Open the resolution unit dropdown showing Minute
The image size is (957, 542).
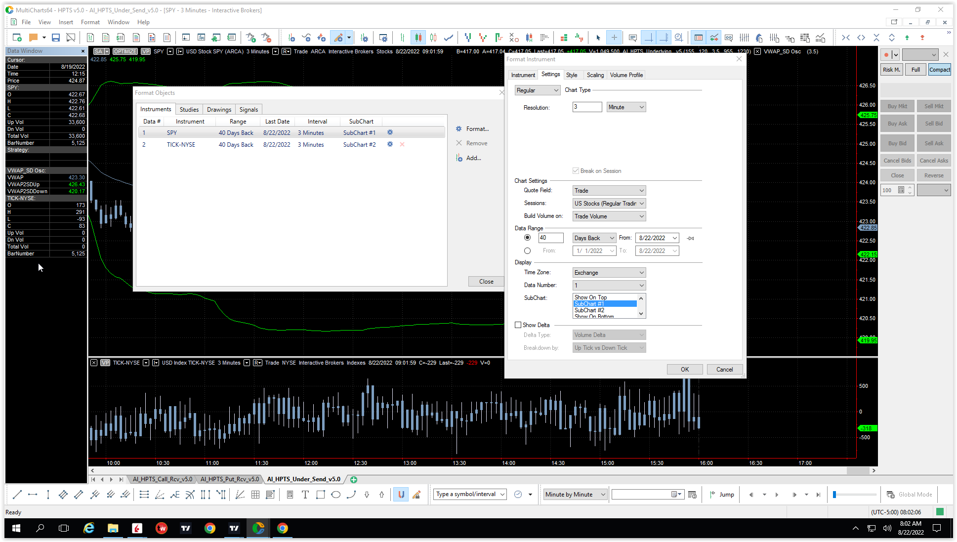click(x=626, y=107)
